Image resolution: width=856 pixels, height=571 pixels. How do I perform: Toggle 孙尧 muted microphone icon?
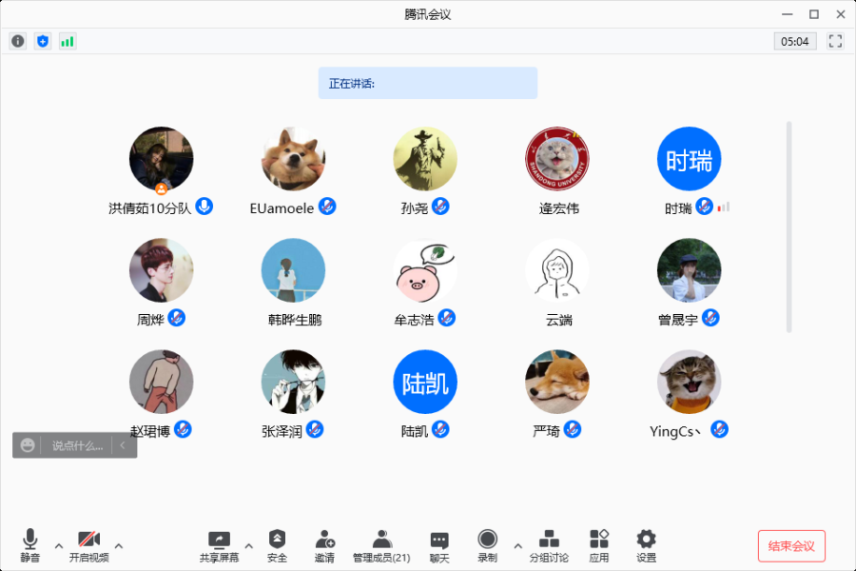tap(440, 207)
